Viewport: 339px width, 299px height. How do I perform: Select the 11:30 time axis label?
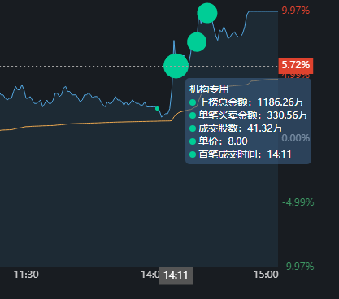click(x=26, y=275)
